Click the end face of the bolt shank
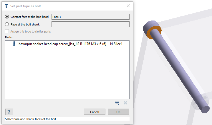The width and height of the screenshot is (212, 125). tap(206, 109)
